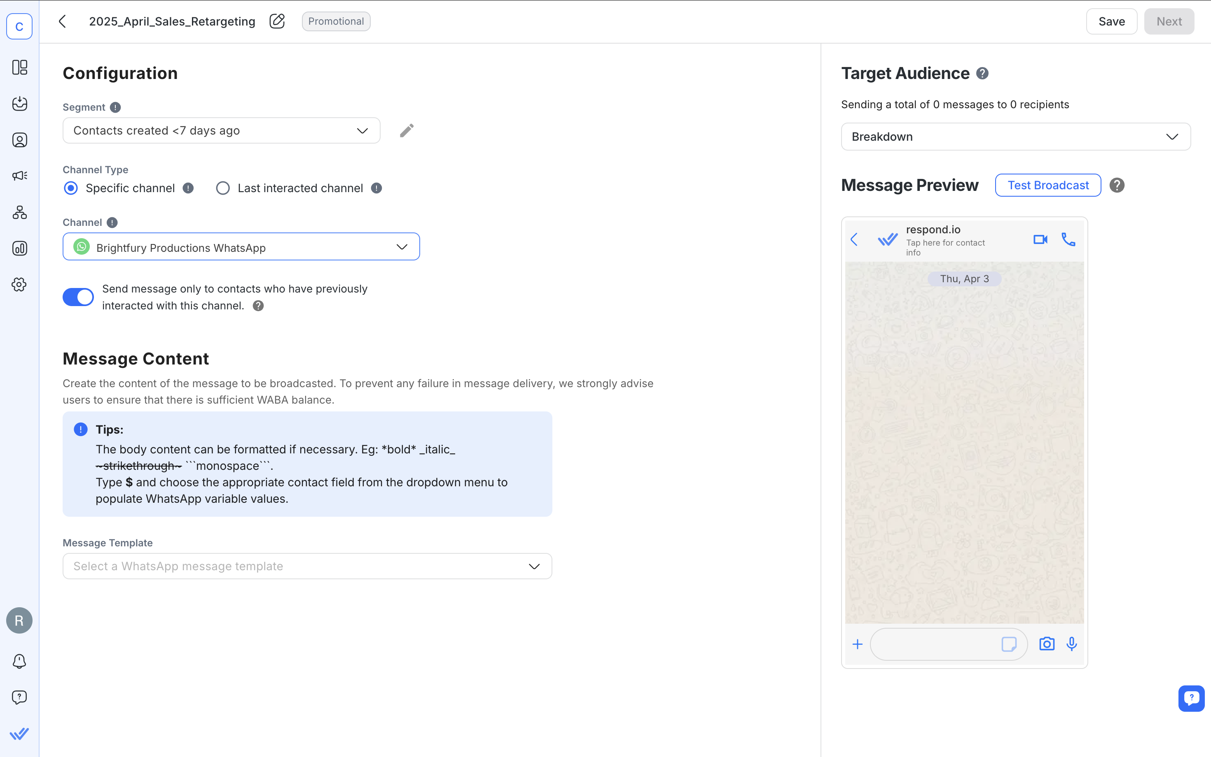
Task: Click the video call icon in preview
Action: pos(1040,240)
